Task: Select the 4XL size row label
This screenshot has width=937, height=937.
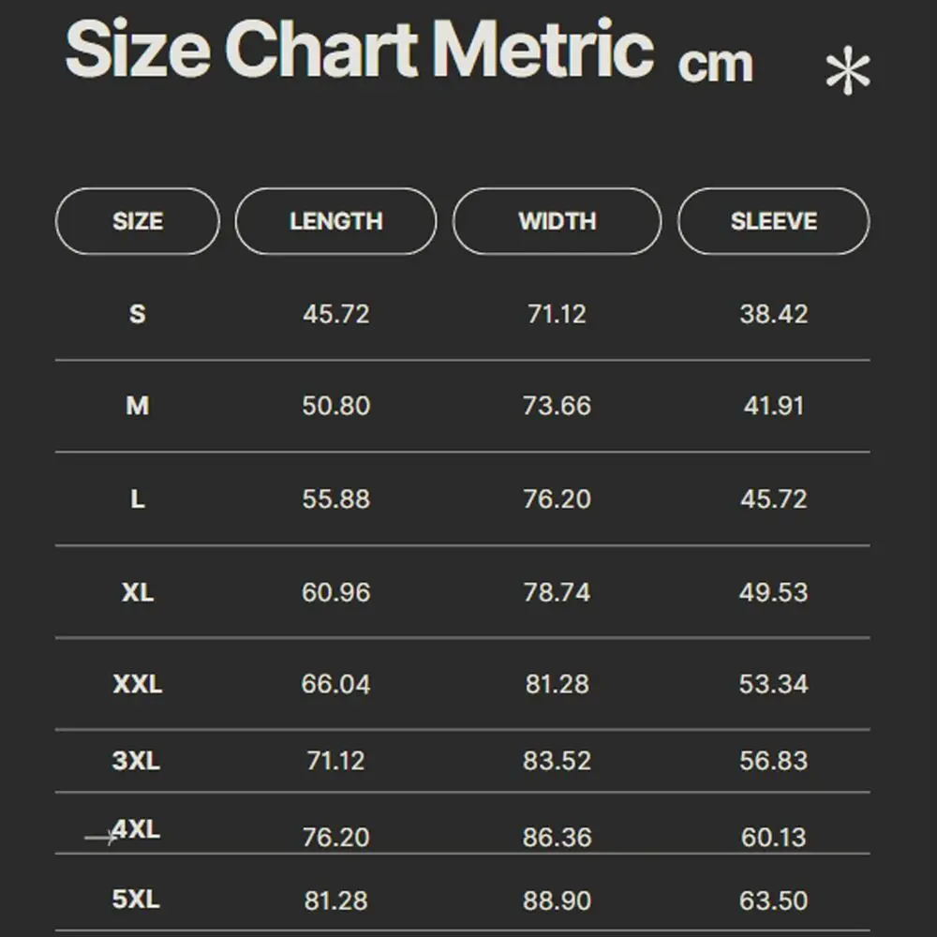Action: tap(137, 829)
